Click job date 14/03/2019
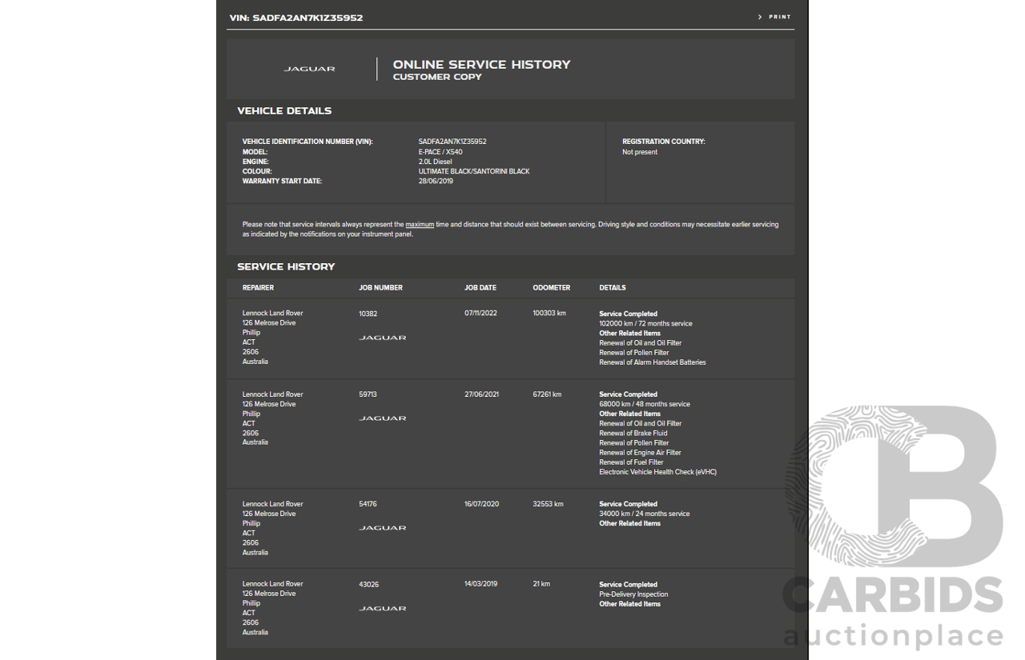This screenshot has height=660, width=1025. pos(480,583)
